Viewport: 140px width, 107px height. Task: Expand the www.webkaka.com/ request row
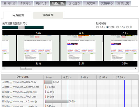3,82
